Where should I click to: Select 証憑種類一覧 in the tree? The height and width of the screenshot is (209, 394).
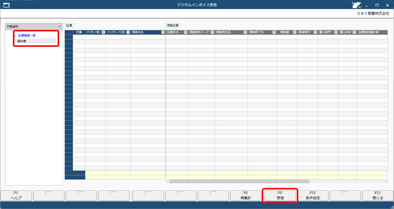click(27, 36)
